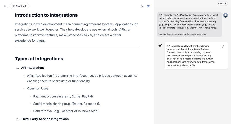Create a New Draft
The width and height of the screenshot is (231, 124).
pyautogui.click(x=20, y=6)
